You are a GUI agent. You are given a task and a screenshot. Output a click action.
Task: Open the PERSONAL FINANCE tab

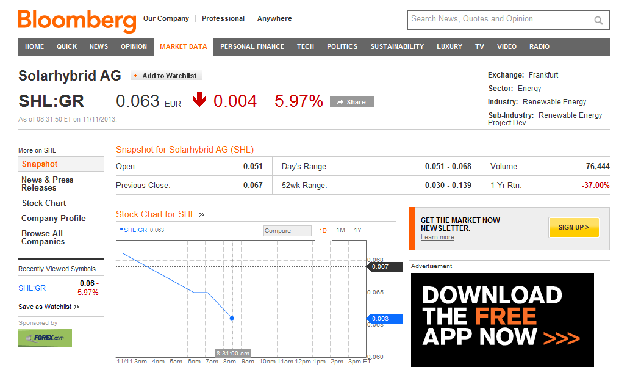(x=252, y=46)
